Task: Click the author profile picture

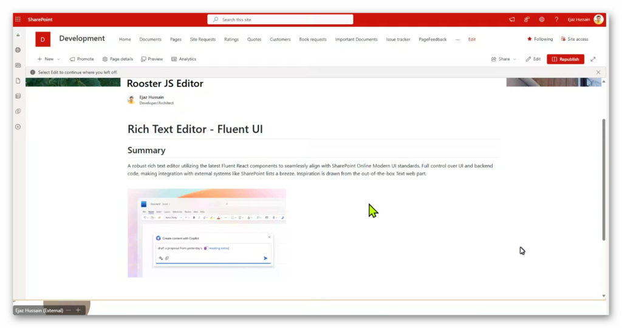Action: [x=131, y=100]
